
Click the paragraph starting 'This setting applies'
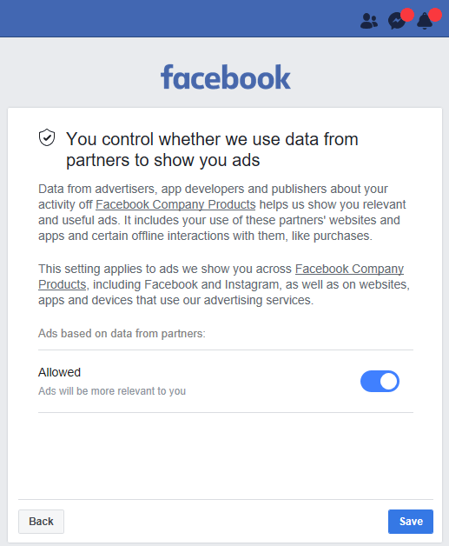224,284
